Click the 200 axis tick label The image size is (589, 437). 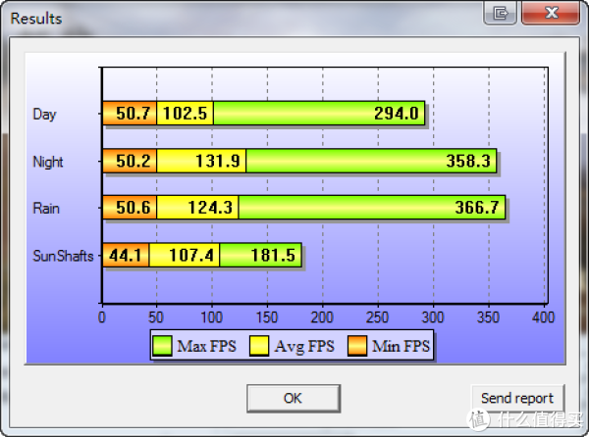click(322, 317)
